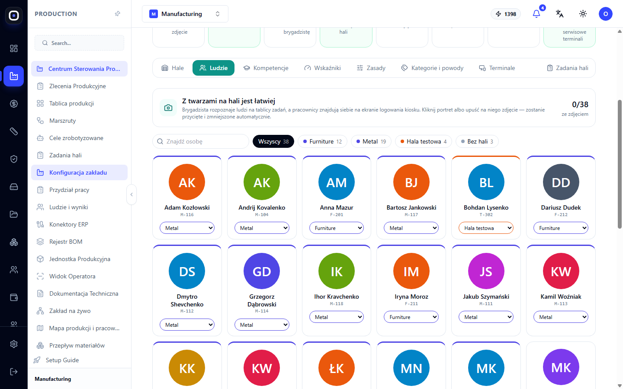Open the Manufacturing workspace switcher

185,14
